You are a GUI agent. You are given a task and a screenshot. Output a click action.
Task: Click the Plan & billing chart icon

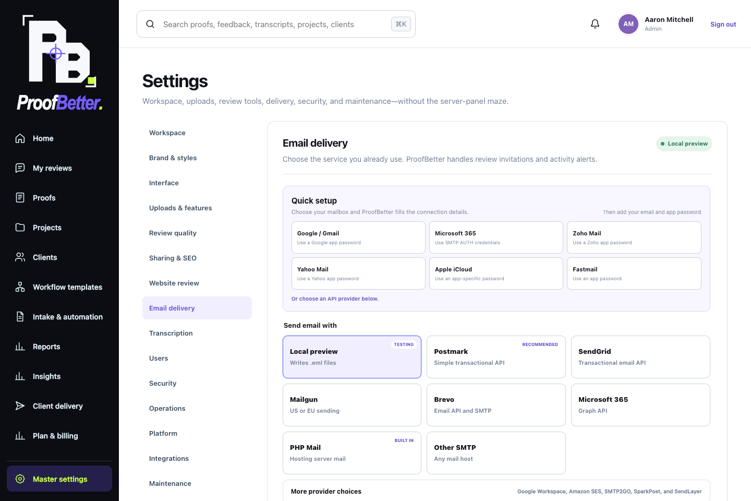(20, 436)
